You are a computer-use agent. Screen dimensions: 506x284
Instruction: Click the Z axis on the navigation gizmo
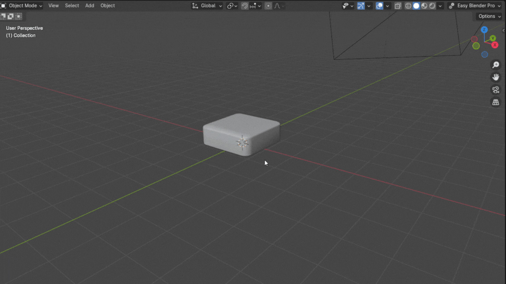(484, 30)
